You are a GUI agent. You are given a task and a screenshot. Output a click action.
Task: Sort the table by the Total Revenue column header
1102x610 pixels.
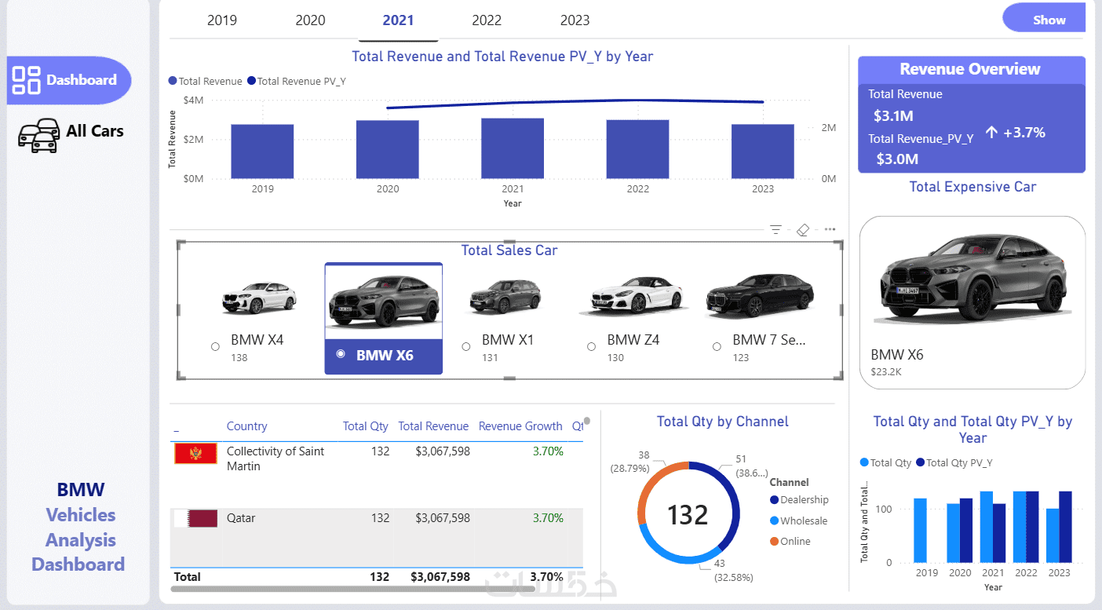pyautogui.click(x=433, y=426)
